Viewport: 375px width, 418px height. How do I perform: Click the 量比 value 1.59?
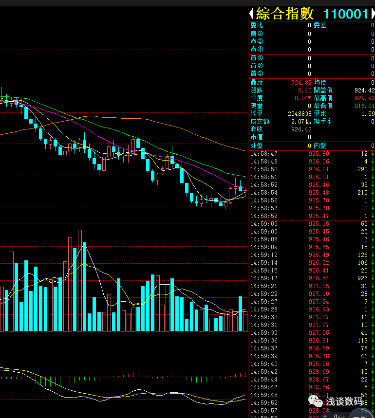point(368,114)
